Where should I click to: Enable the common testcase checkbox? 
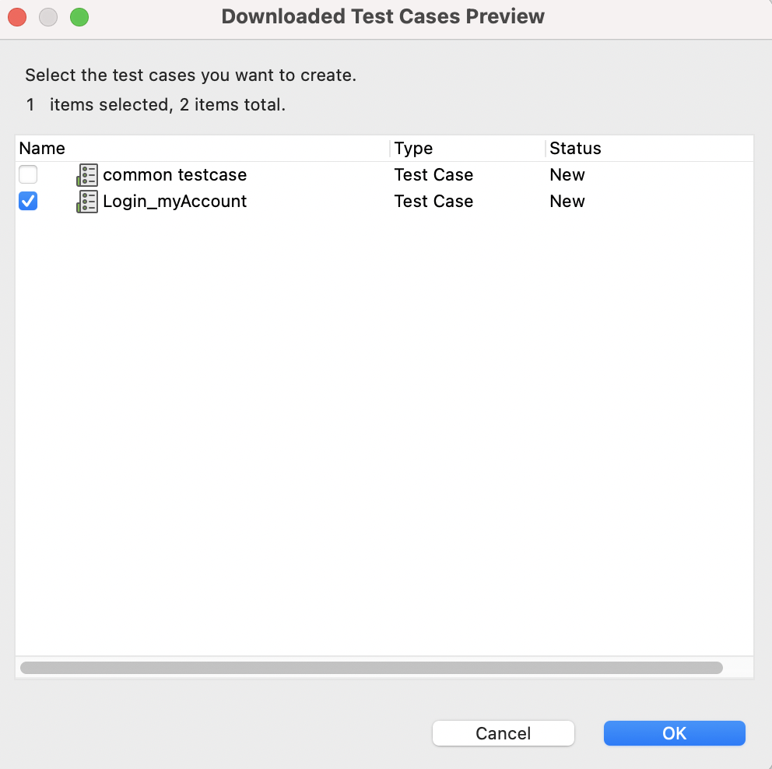tap(28, 174)
